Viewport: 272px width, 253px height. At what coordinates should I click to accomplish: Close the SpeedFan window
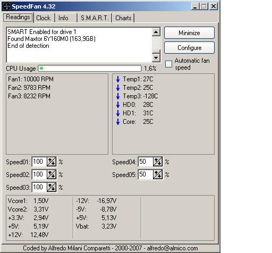(x=214, y=6)
